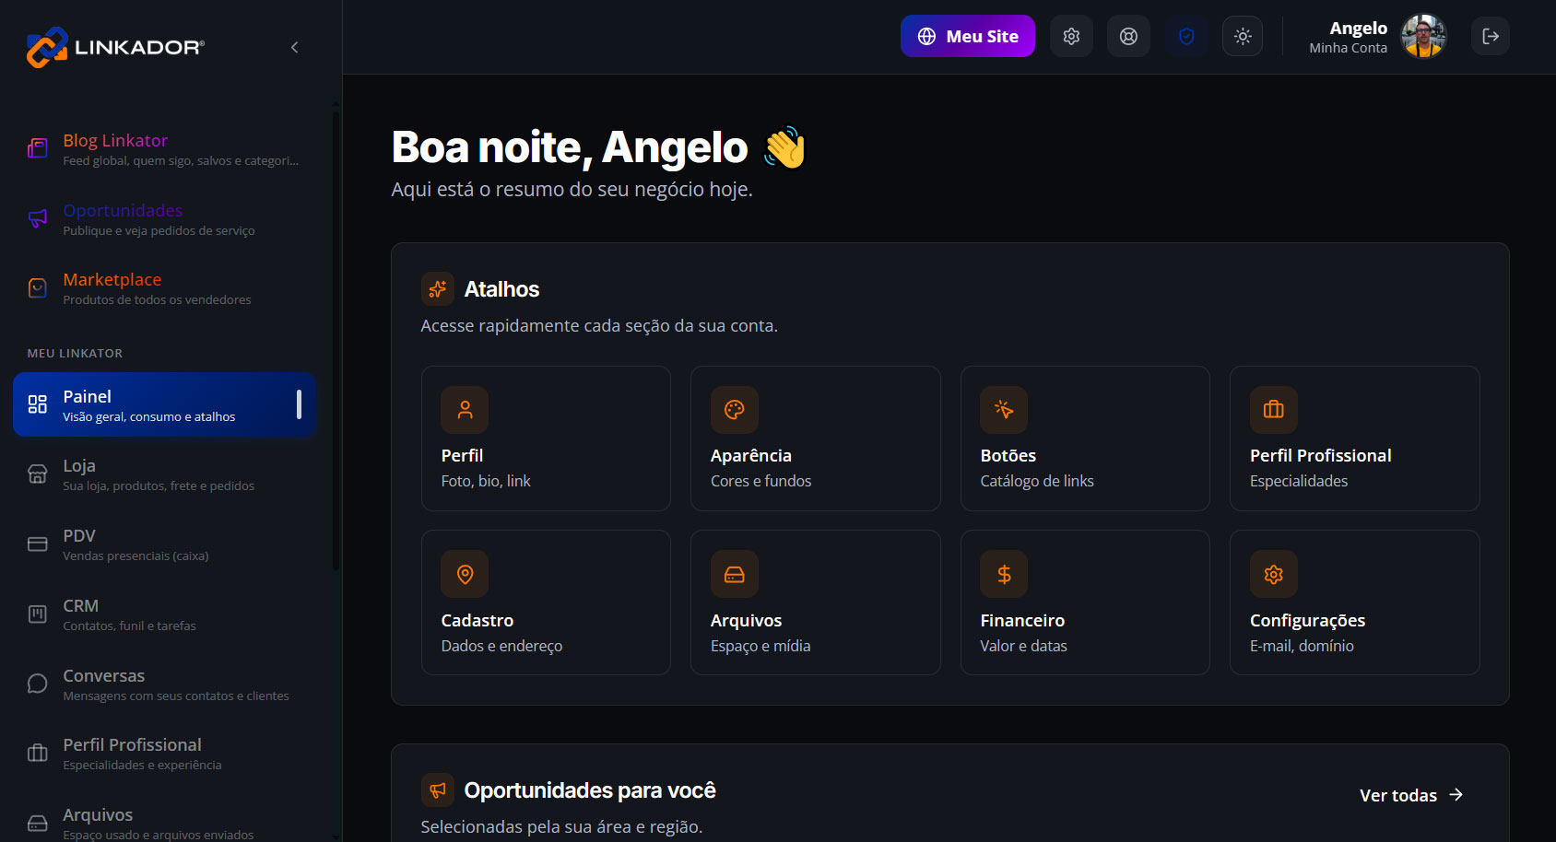Click the settings gear icon in header
The image size is (1556, 842).
pyautogui.click(x=1071, y=36)
